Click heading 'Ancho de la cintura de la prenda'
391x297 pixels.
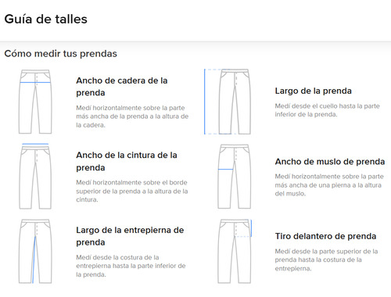(127, 161)
